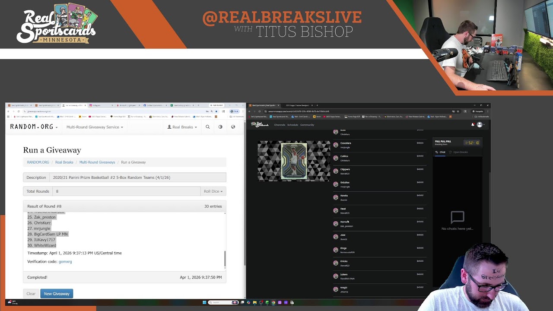
Task: Click the Windows Start button
Action: [205, 302]
